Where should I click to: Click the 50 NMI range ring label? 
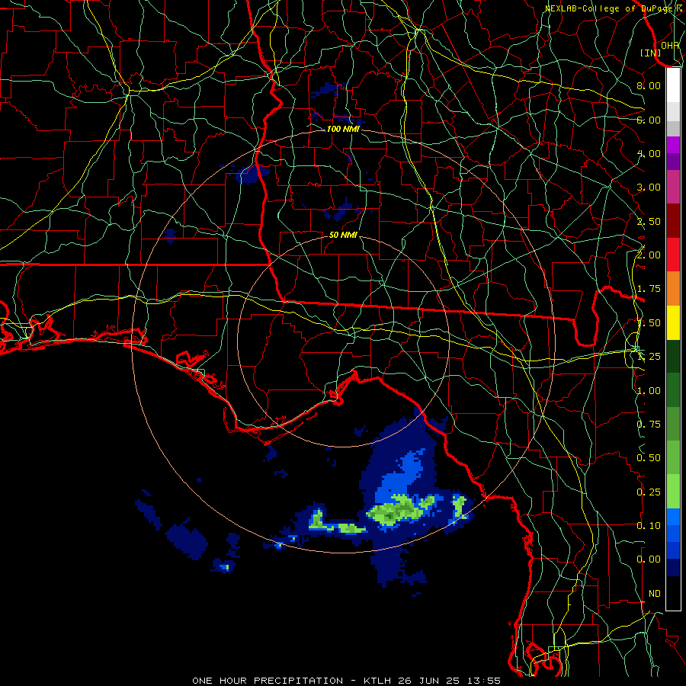343,235
